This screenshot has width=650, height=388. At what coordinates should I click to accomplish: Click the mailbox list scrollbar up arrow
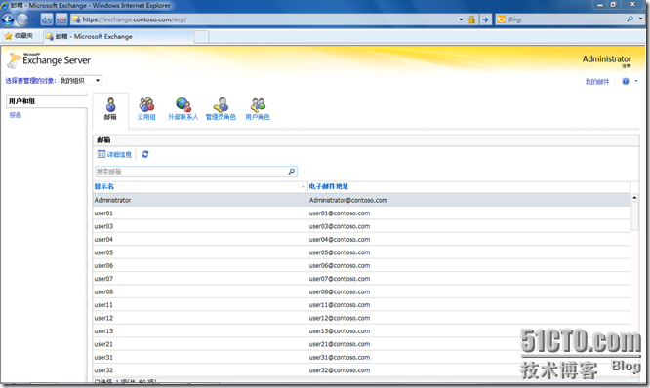(x=634, y=198)
